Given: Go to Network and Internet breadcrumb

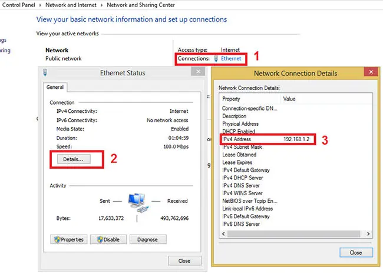Looking at the screenshot, I should pyautogui.click(x=71, y=5).
